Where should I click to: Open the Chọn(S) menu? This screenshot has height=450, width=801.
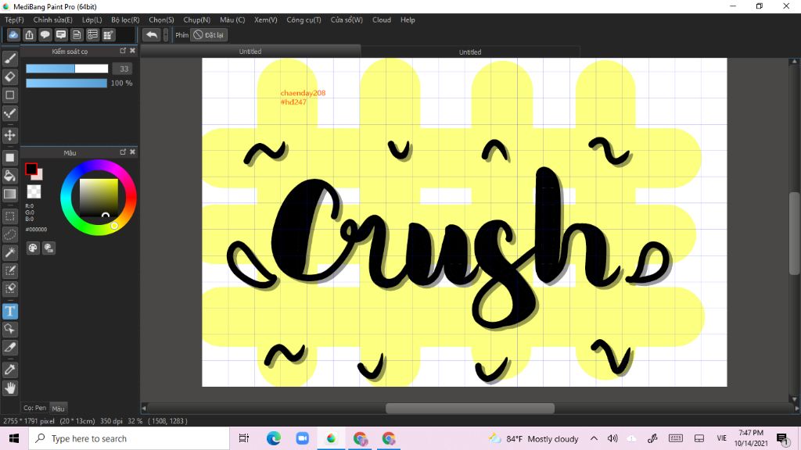pyautogui.click(x=161, y=20)
